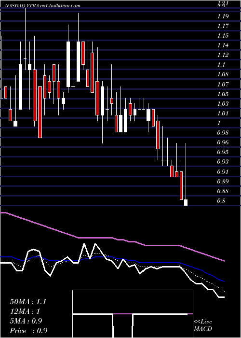Click the 1.07 price axis label
Image resolution: width=241 pixels, height=338 pixels.
(x=223, y=84)
